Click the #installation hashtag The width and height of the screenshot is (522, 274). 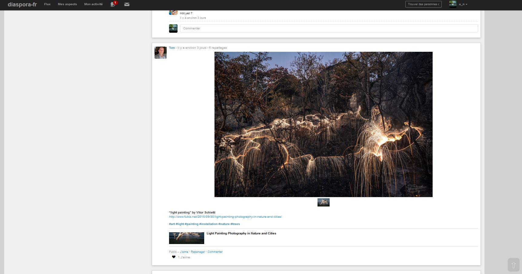[x=208, y=224]
